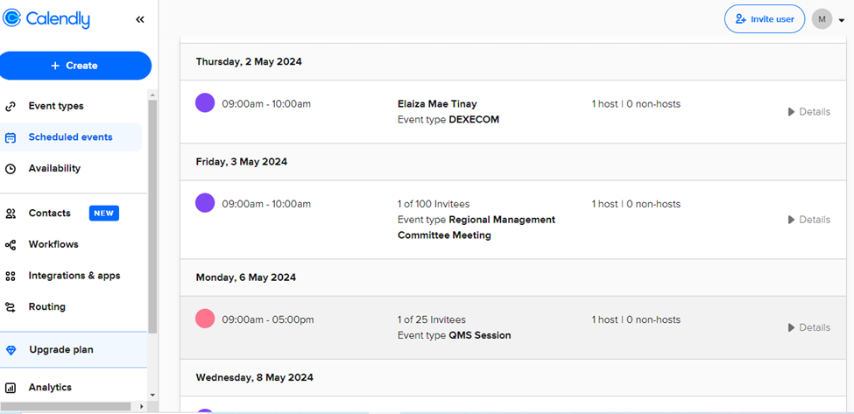
Task: Expand Details for Regional Management Committee Meeting
Action: pos(808,220)
